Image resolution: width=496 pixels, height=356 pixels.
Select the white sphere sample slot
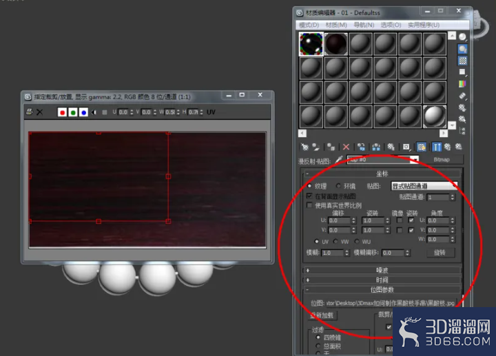(434, 116)
